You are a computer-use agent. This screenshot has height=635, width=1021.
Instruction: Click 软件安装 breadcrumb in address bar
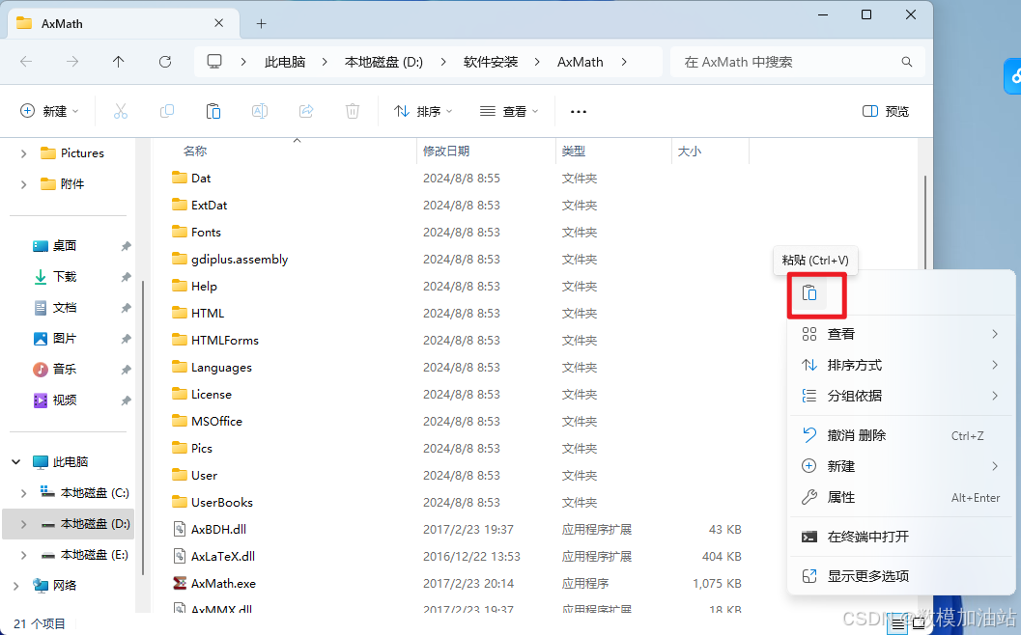[491, 62]
